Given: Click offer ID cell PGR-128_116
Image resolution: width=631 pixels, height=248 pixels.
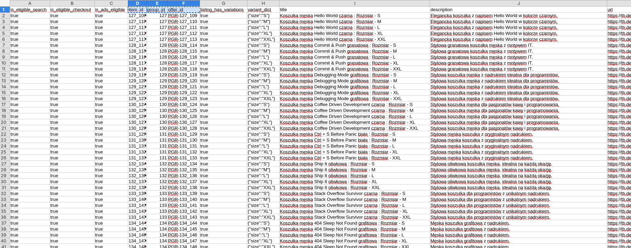Looking at the screenshot, I should pos(183,57).
